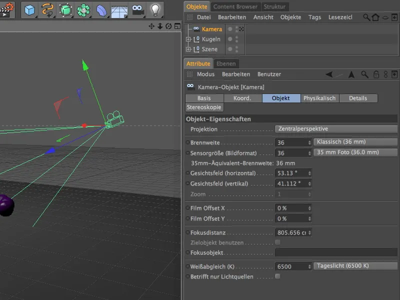This screenshot has height=300, width=400.
Task: Click the Kamera active view tag
Action: [241, 29]
